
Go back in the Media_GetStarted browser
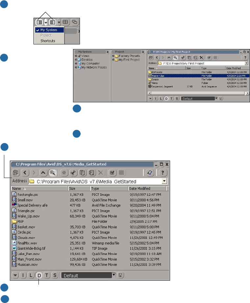tap(25, 173)
